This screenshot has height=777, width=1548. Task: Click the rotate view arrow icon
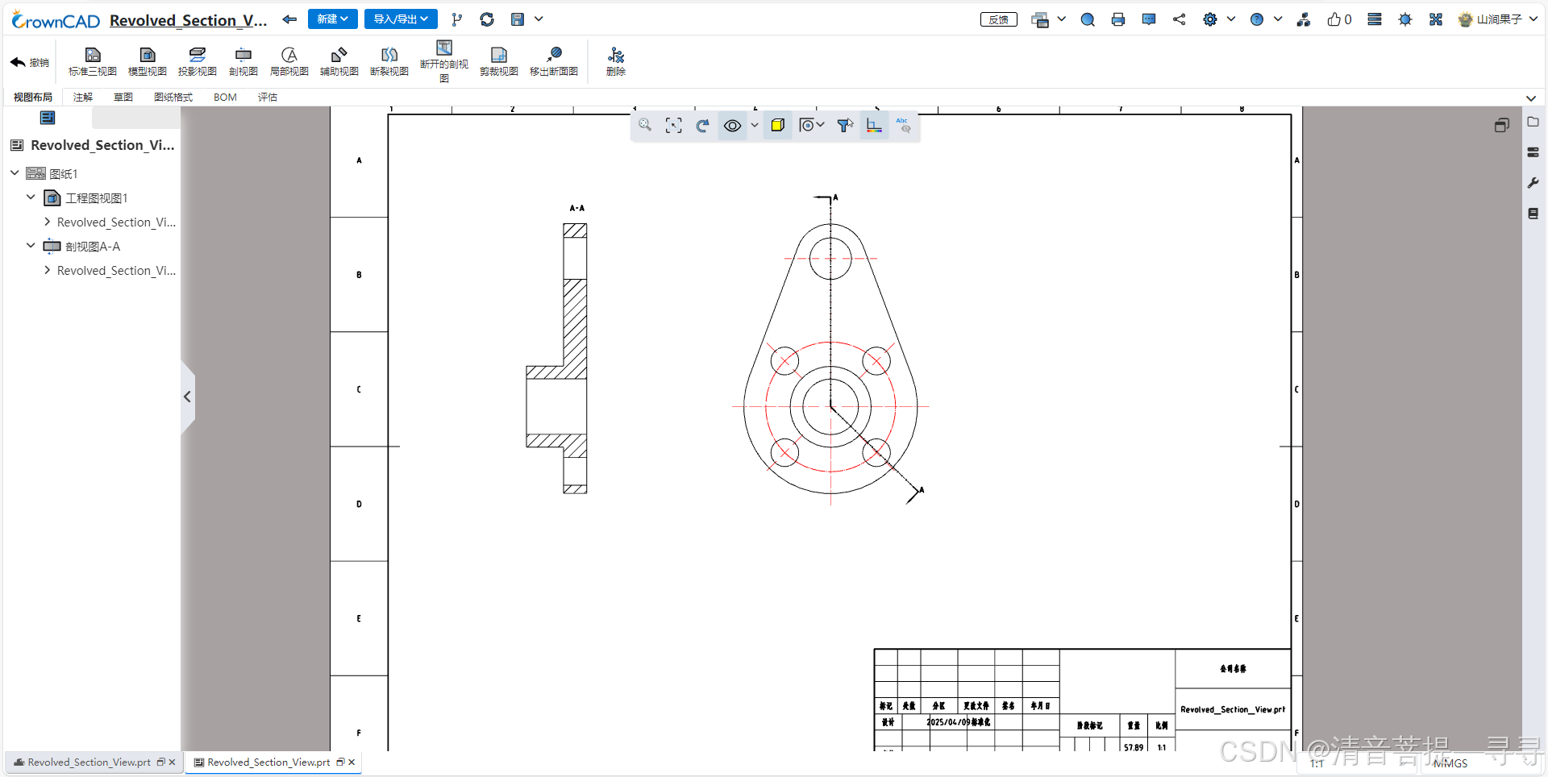tap(703, 125)
